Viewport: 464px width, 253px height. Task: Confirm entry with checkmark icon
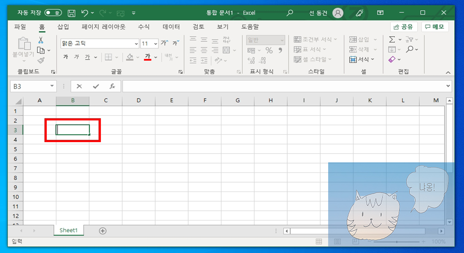[96, 86]
